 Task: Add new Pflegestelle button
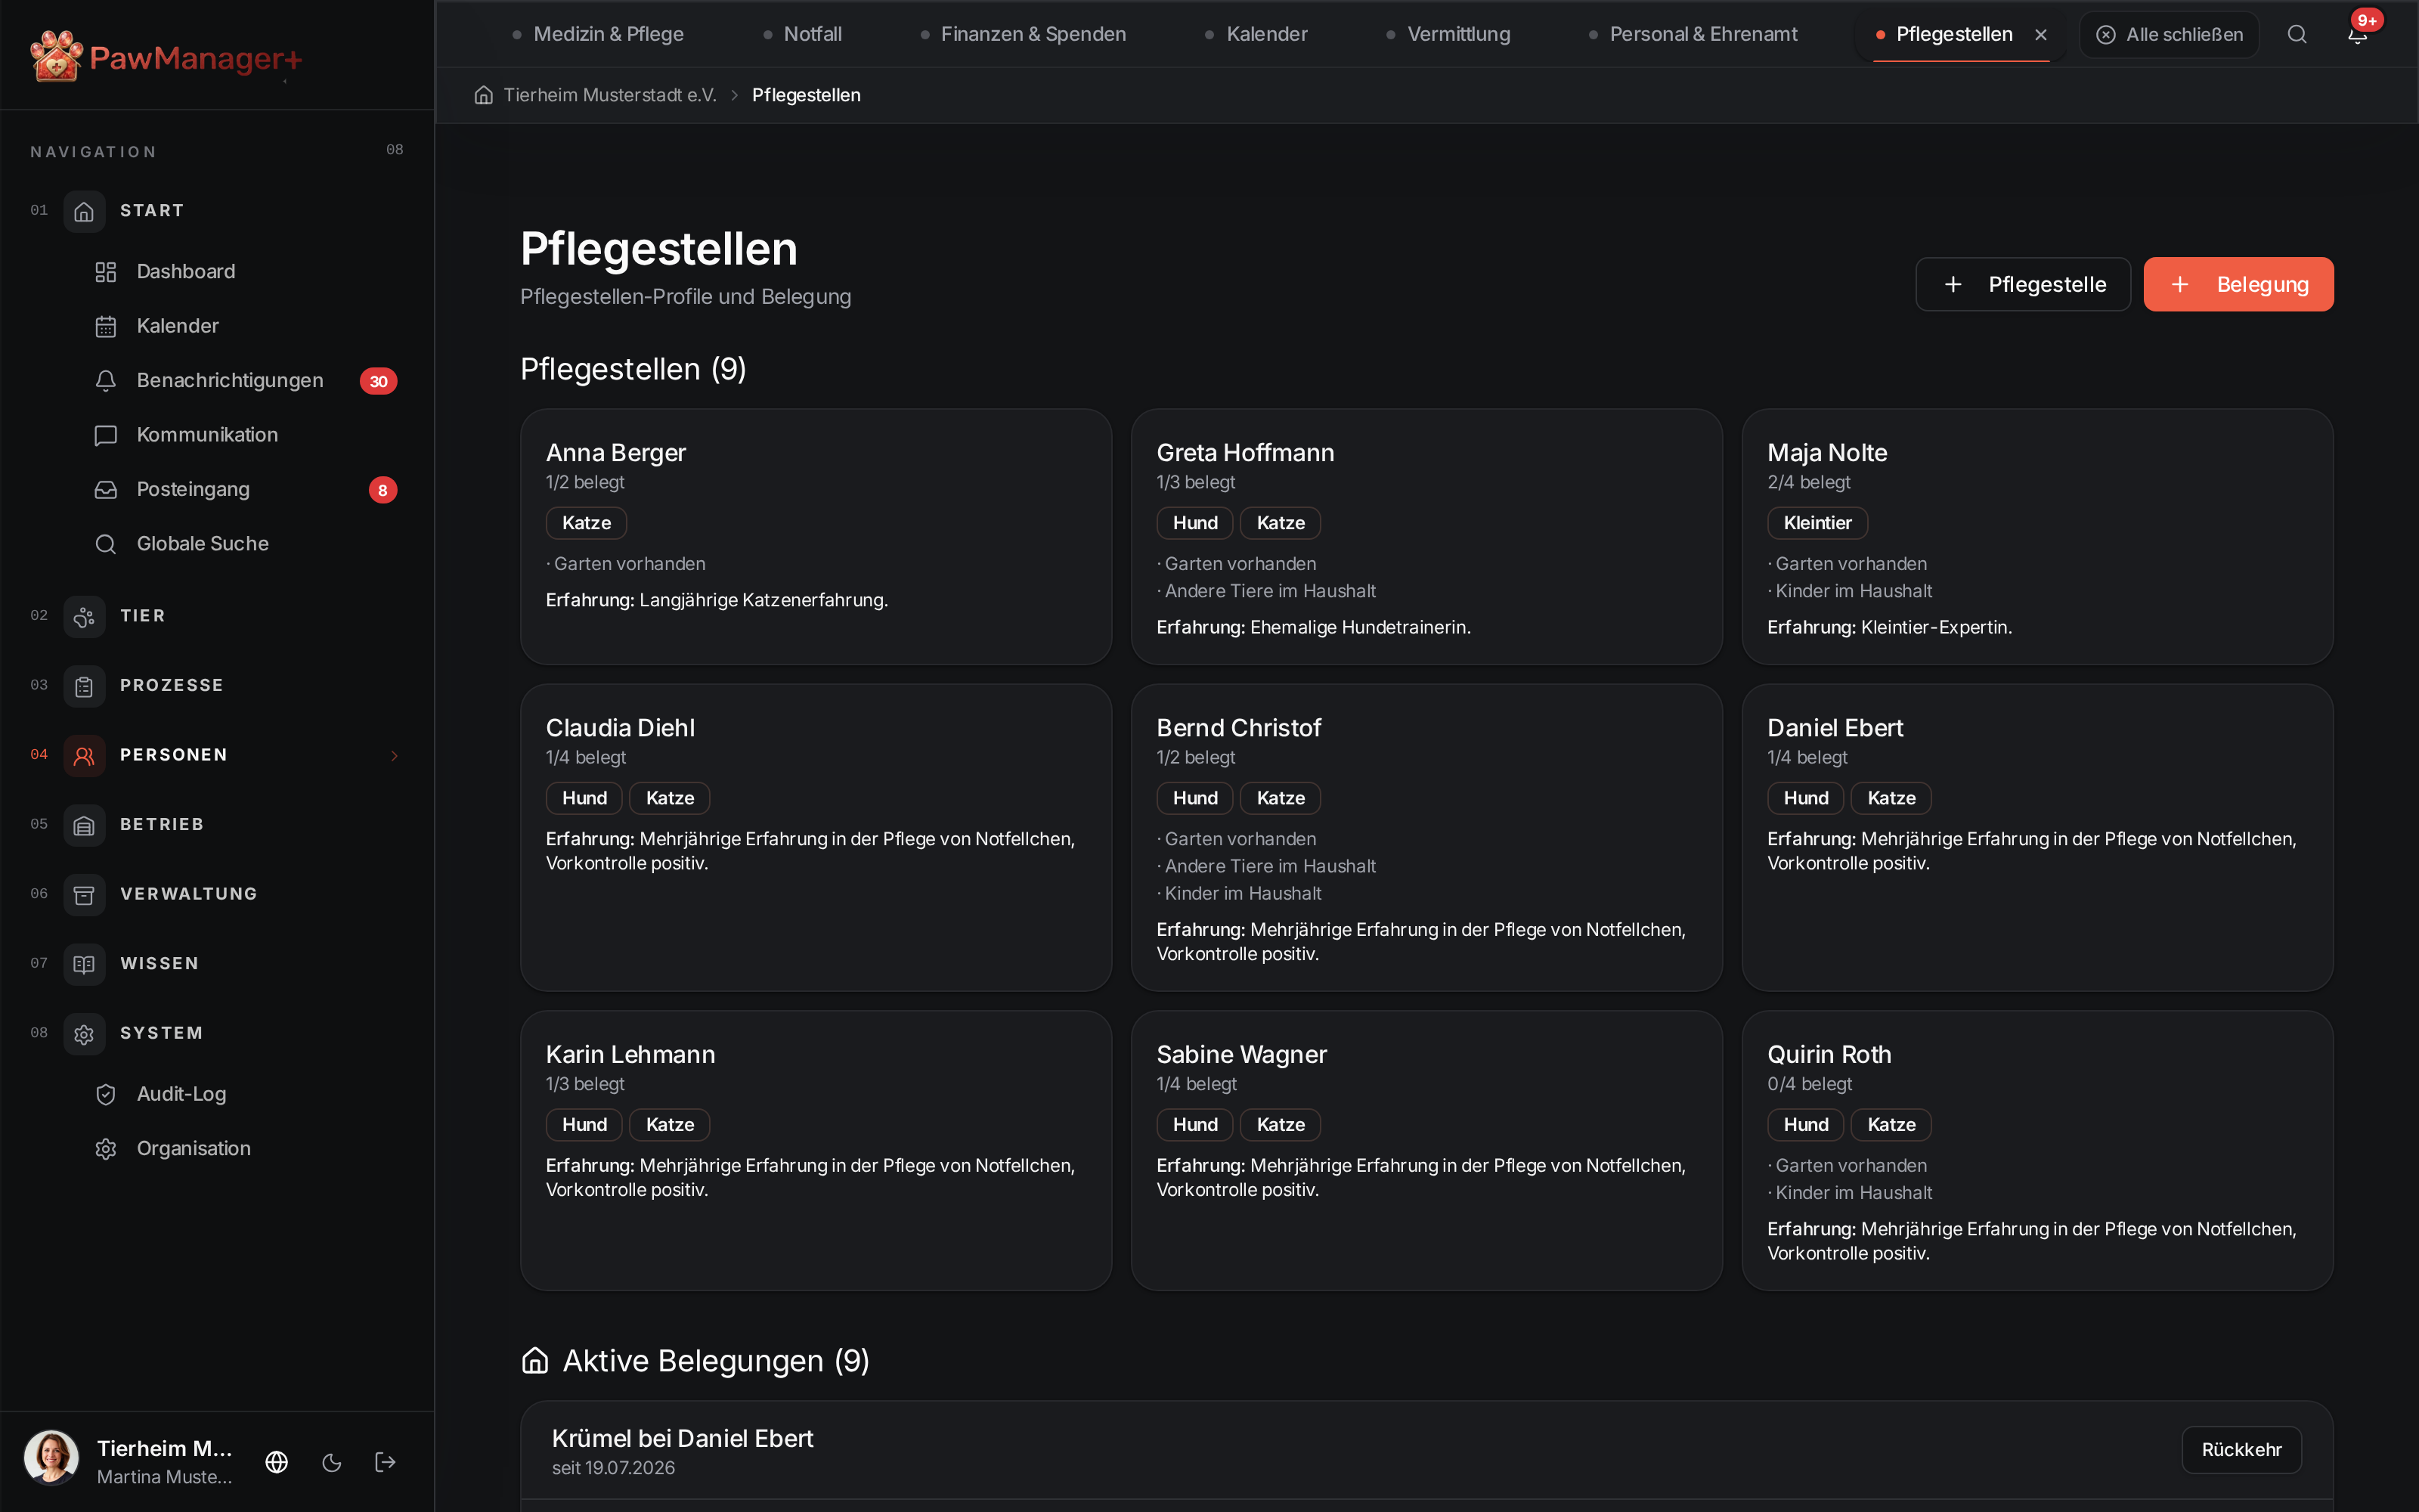(x=2023, y=284)
